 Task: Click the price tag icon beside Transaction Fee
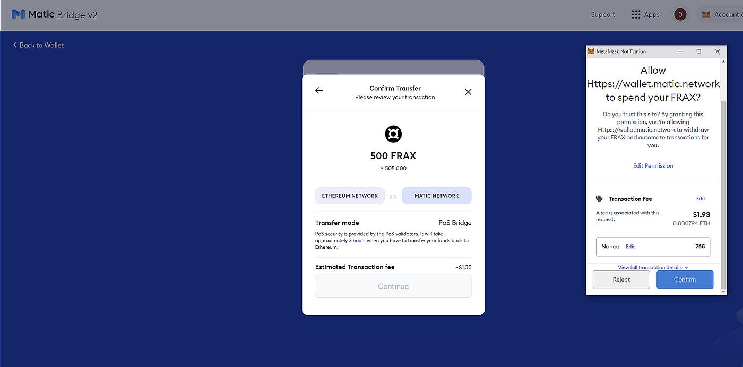tap(599, 199)
